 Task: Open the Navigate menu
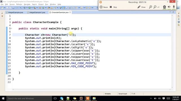pos(27,4)
